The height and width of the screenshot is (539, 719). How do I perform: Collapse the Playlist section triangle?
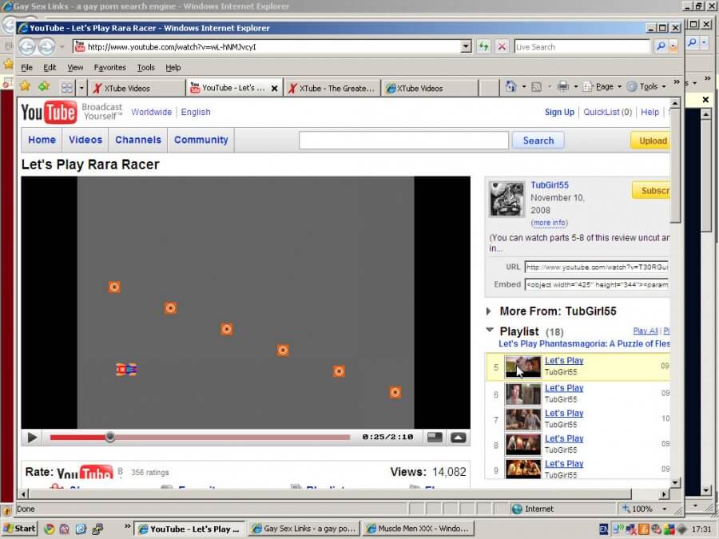489,330
